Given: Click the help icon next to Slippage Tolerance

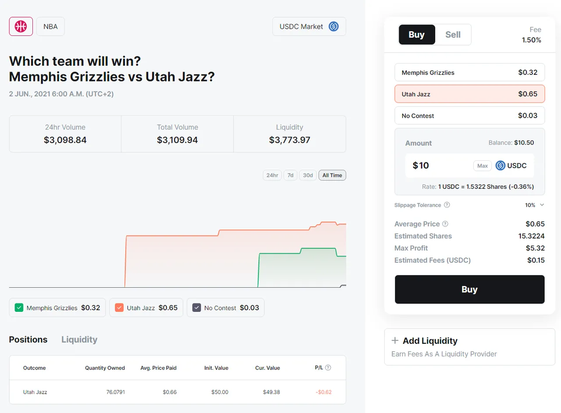Looking at the screenshot, I should pyautogui.click(x=447, y=205).
